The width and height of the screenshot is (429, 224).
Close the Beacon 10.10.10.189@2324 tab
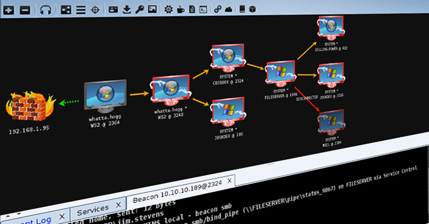[x=229, y=180]
